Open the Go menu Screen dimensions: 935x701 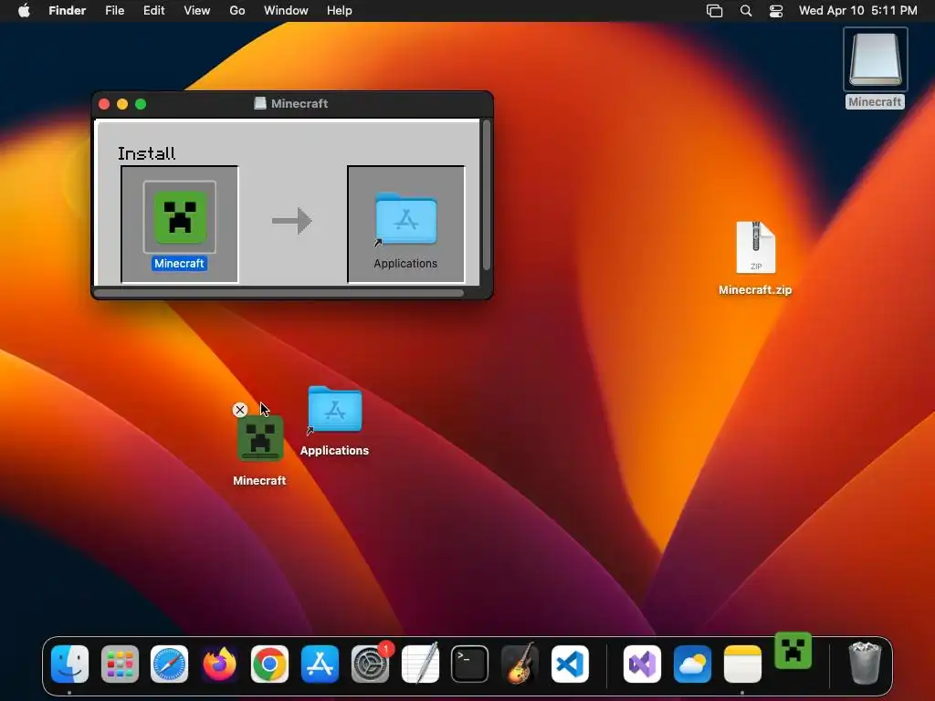pos(237,11)
